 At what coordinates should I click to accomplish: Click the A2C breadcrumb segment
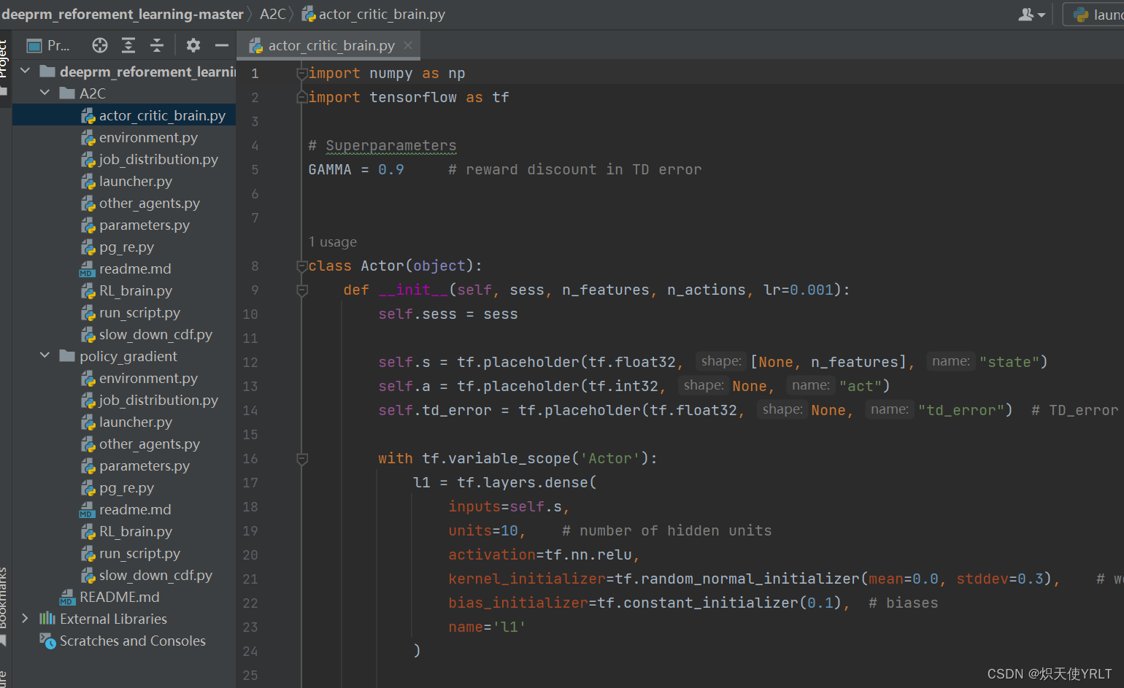coord(273,15)
